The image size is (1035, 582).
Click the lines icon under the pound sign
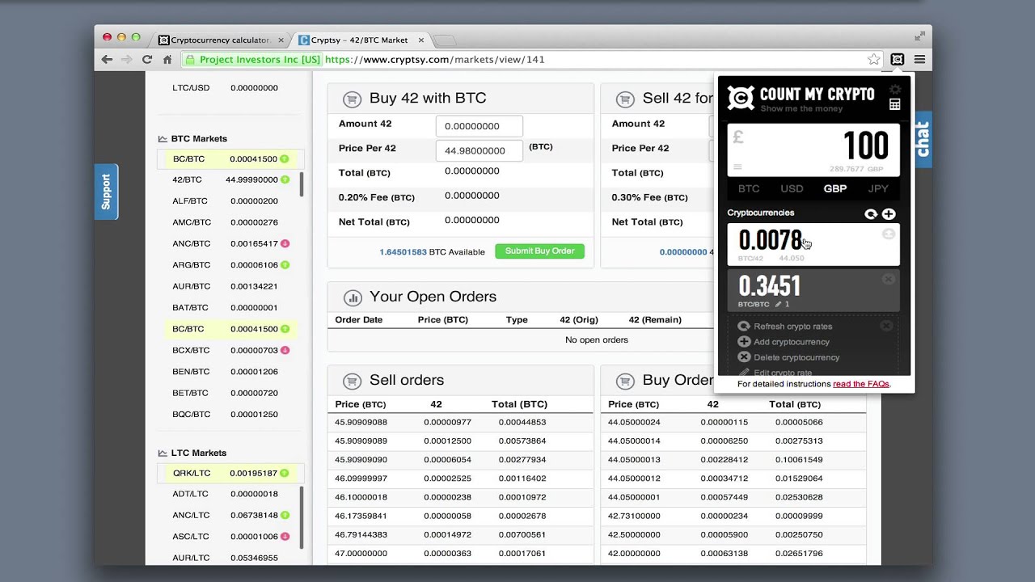pos(737,167)
